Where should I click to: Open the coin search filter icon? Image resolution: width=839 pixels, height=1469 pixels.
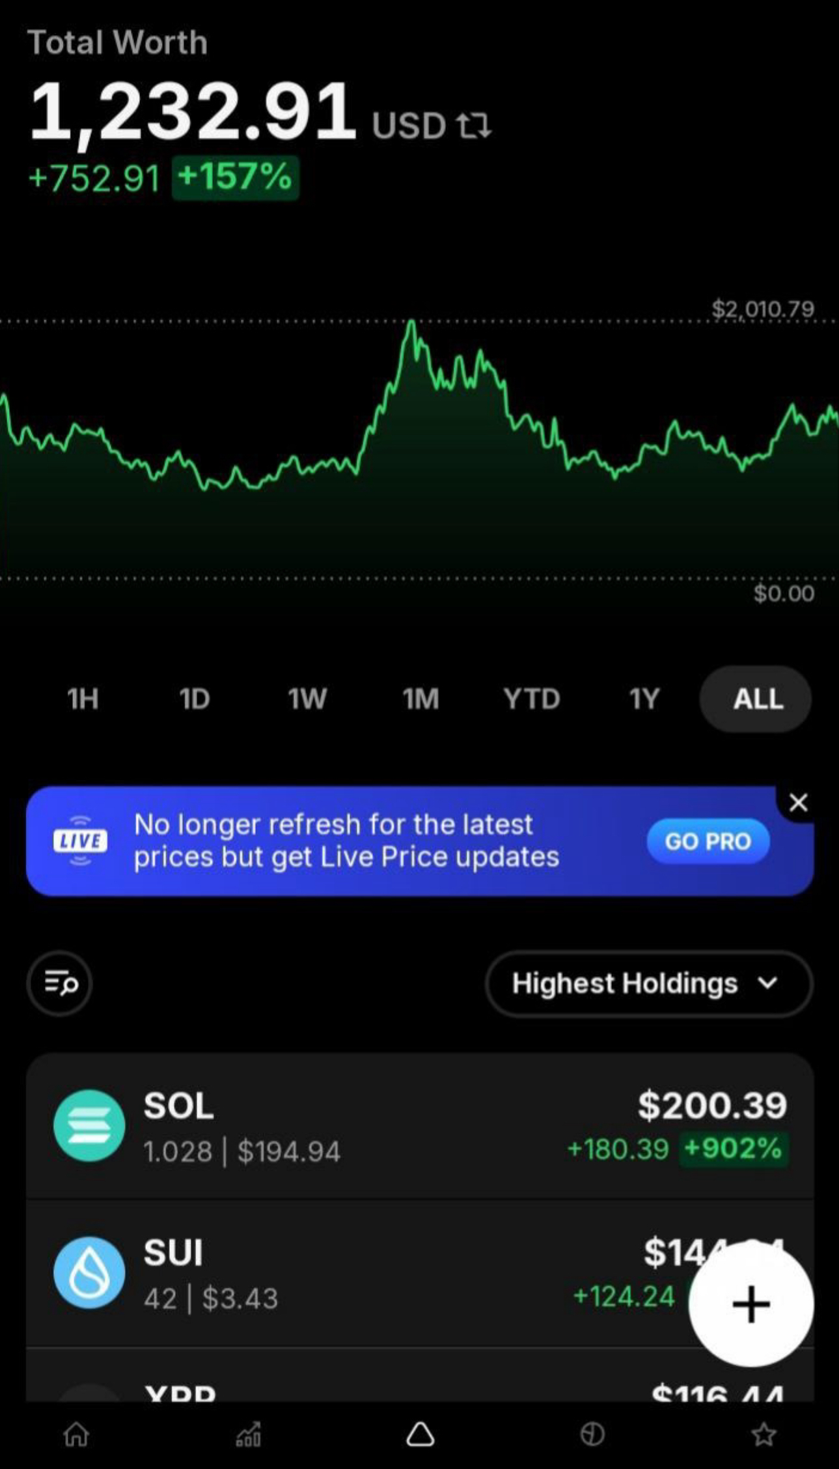click(x=60, y=983)
